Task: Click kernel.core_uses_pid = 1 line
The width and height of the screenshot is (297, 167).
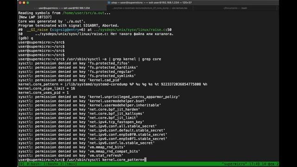Action: (x=44, y=93)
